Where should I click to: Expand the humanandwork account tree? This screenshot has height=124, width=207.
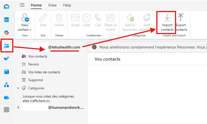(x=18, y=107)
